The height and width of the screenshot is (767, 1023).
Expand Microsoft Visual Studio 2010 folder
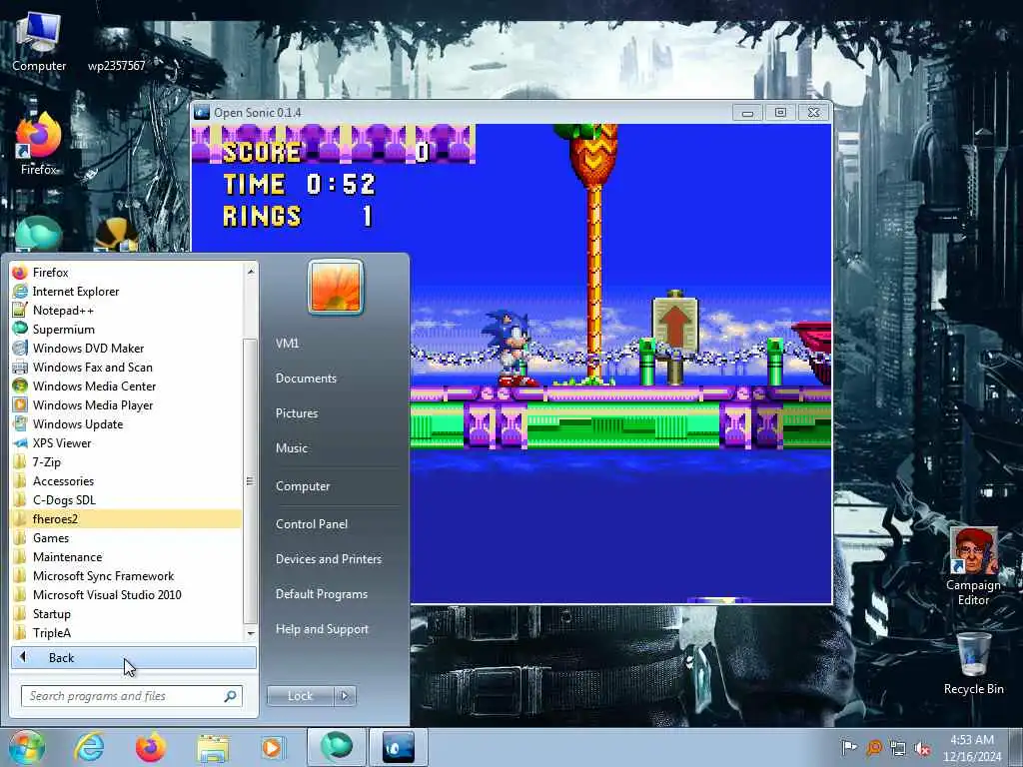tap(126, 594)
